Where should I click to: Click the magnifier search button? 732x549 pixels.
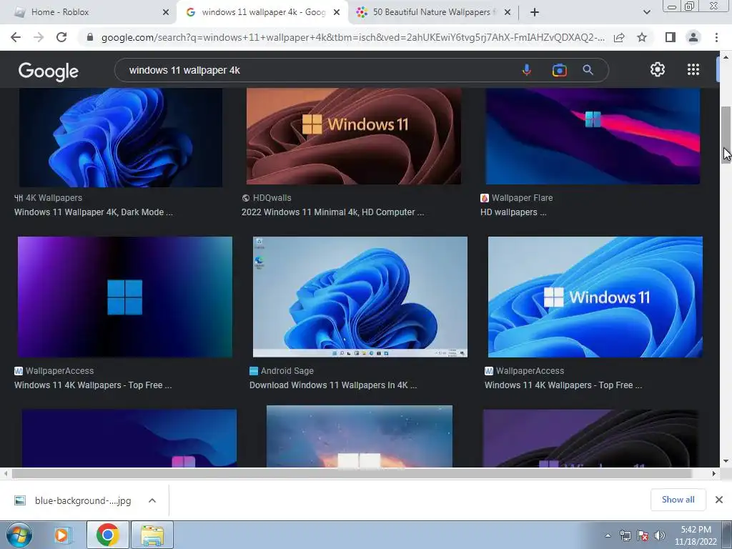(x=588, y=70)
